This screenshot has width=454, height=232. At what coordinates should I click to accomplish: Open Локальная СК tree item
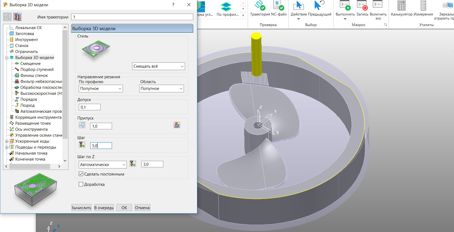[x=28, y=27]
